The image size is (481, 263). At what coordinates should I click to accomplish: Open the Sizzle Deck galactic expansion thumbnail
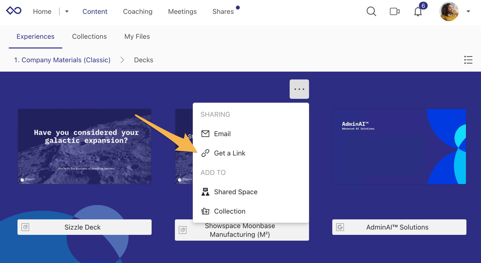[85, 146]
